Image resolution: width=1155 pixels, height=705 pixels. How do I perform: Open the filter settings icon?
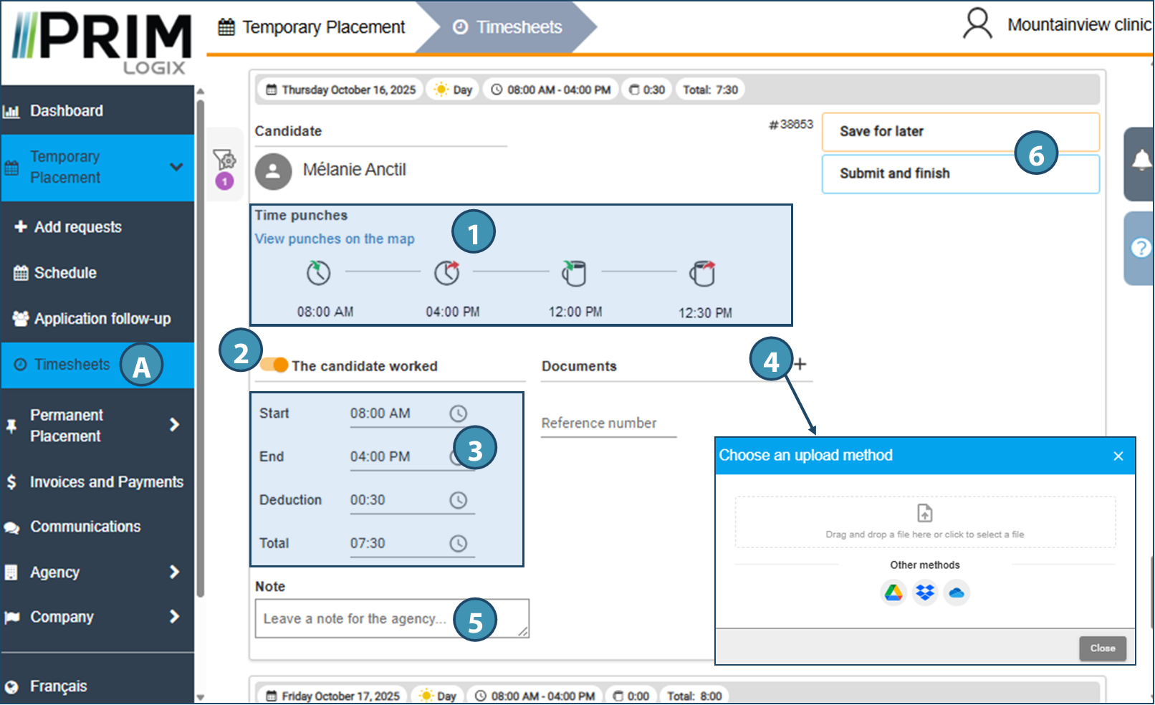224,159
